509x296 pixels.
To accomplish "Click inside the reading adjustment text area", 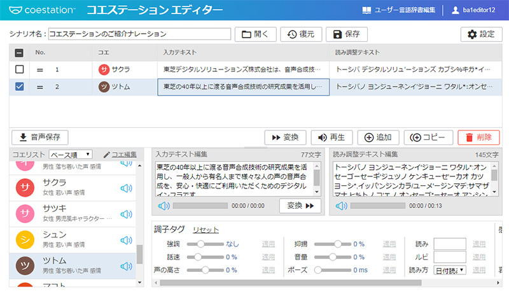I will coord(412,179).
